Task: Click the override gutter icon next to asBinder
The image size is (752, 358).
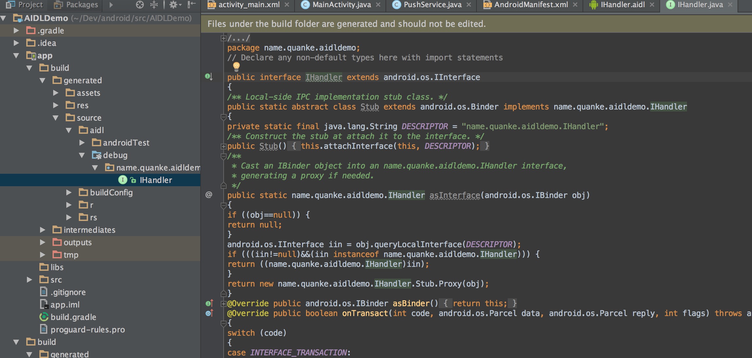Action: tap(209, 303)
